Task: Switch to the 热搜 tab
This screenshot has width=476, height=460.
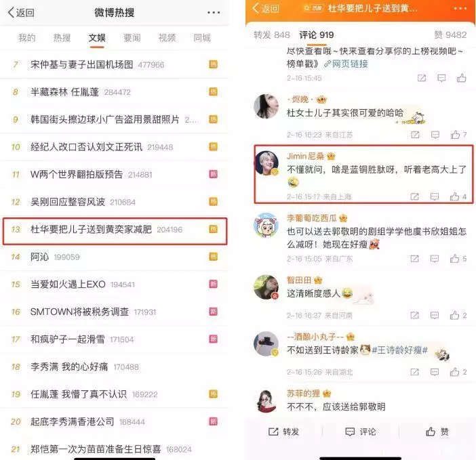Action: pyautogui.click(x=62, y=38)
